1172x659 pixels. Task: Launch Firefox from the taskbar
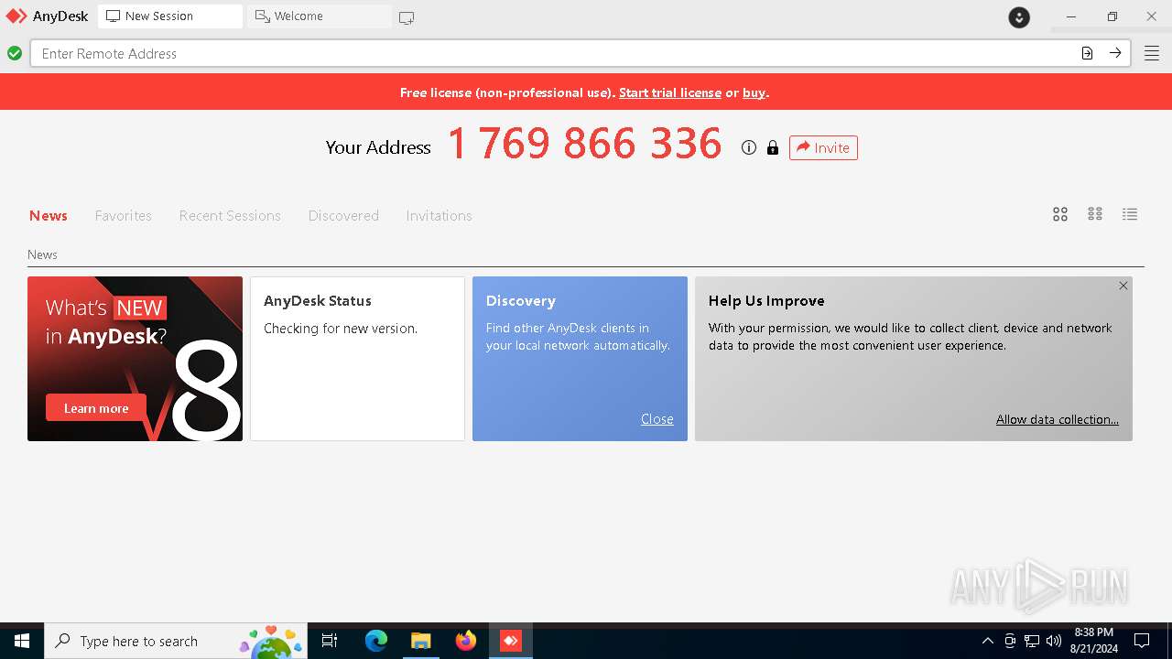coord(466,641)
